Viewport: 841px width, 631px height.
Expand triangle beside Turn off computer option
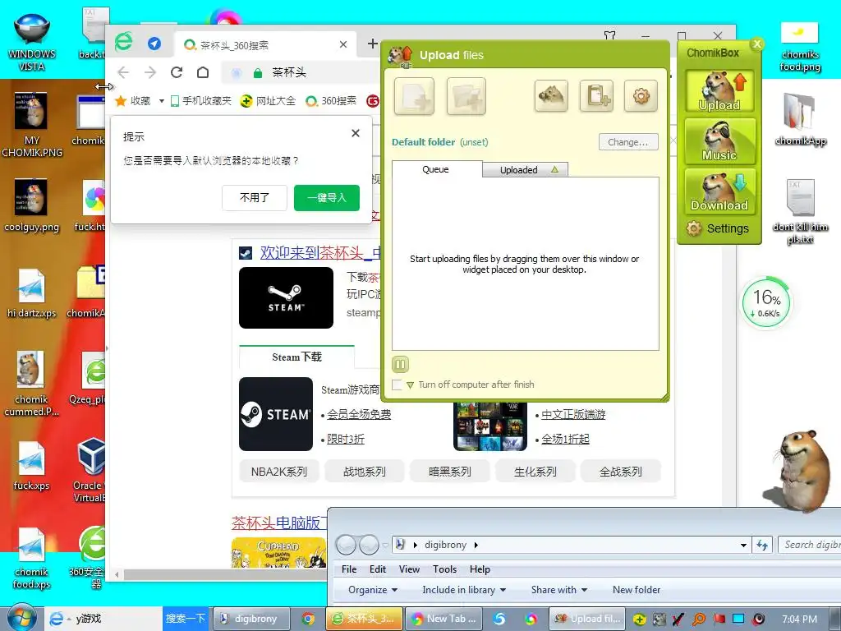pyautogui.click(x=411, y=385)
